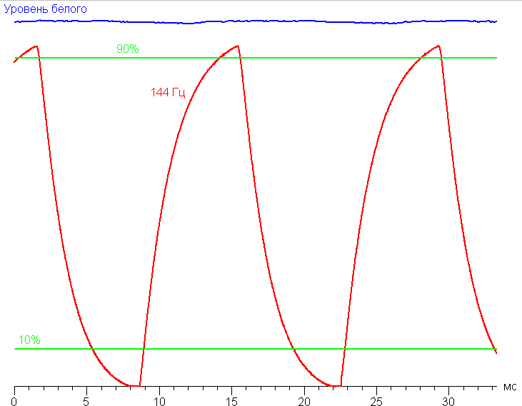Click axis value 15

coord(231,401)
